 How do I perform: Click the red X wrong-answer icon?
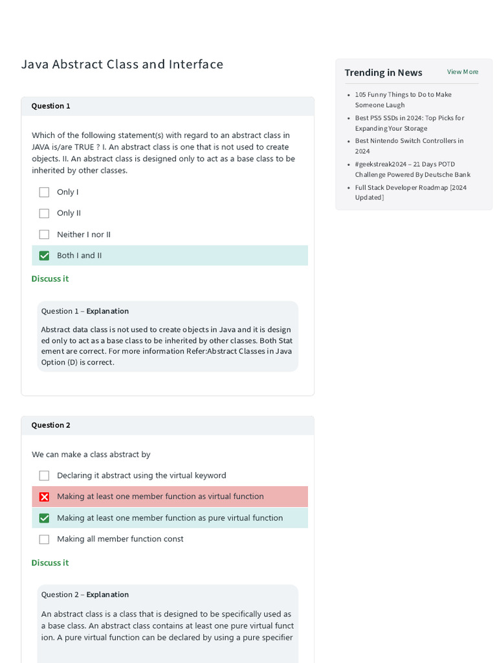pyautogui.click(x=44, y=497)
